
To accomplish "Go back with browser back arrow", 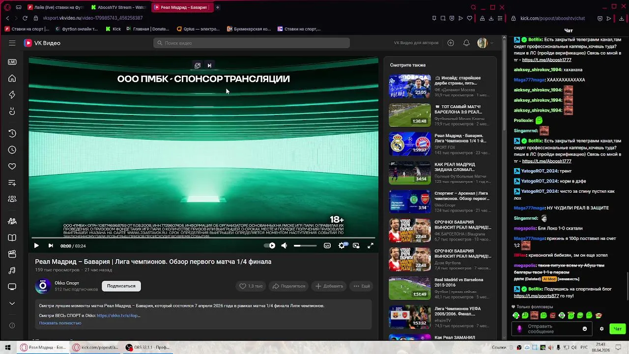I will click(7, 18).
